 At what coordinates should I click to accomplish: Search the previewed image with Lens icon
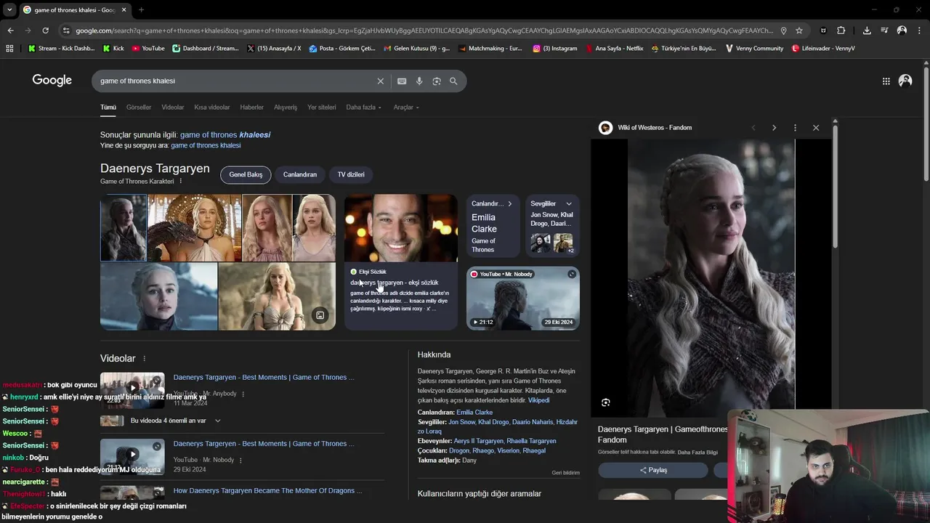tap(606, 402)
